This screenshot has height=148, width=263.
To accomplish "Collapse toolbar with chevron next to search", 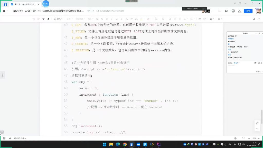I will [x=259, y=19].
